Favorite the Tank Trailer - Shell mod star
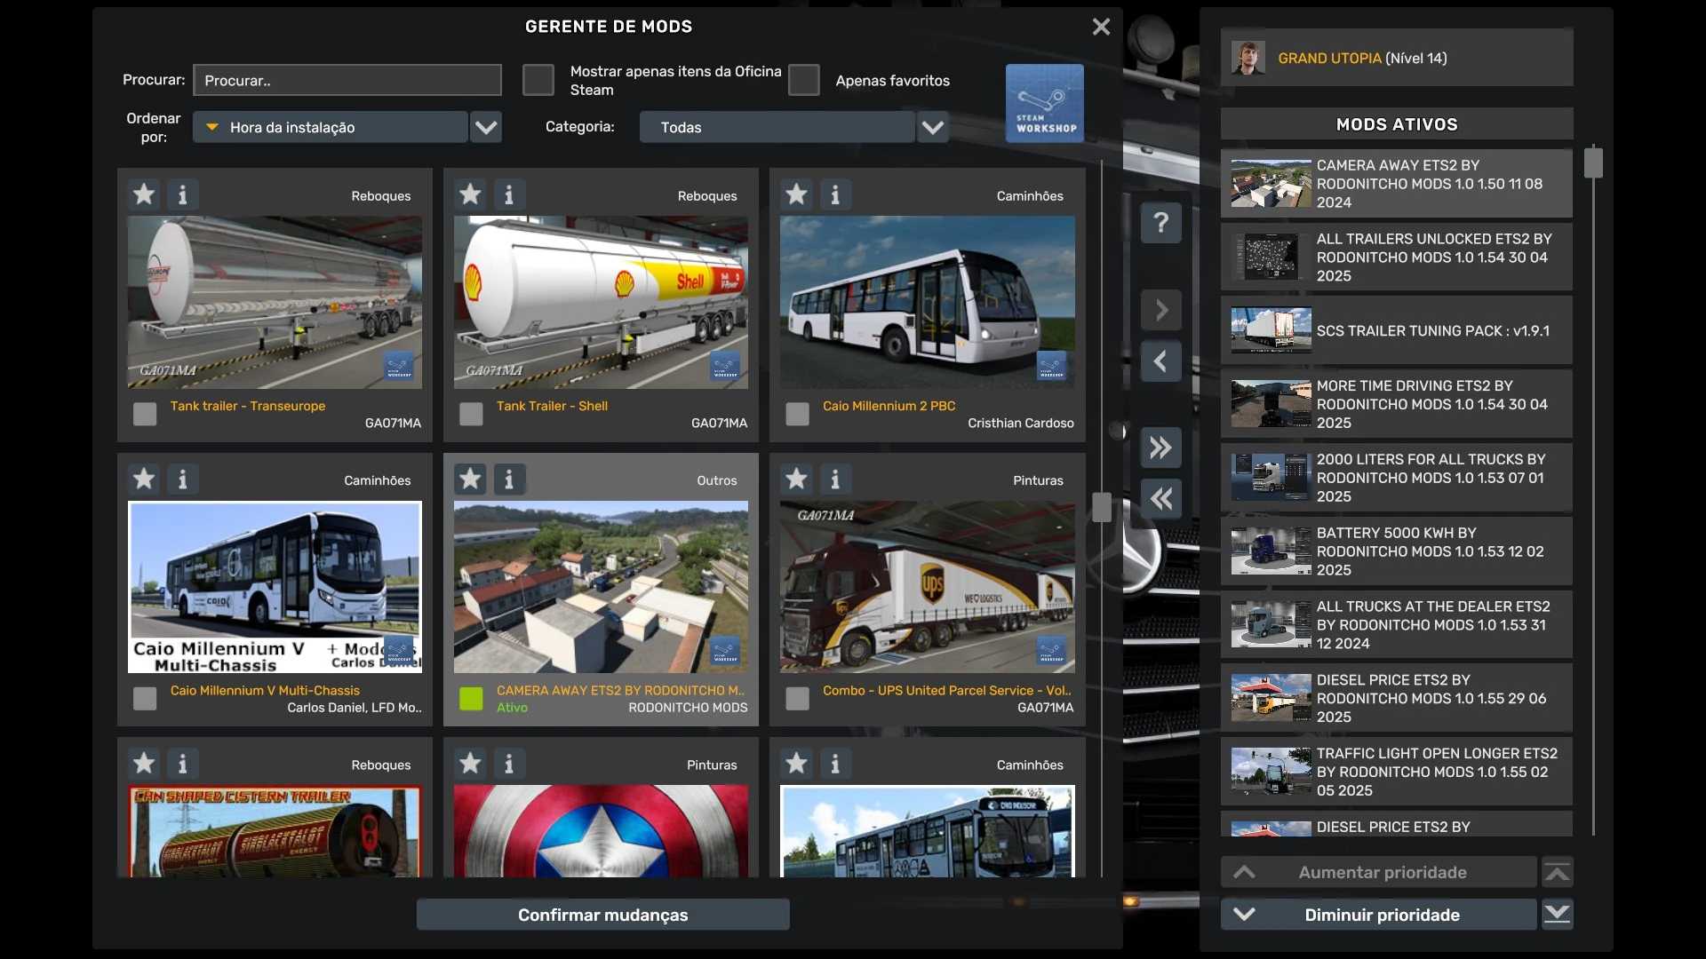 [x=470, y=194]
